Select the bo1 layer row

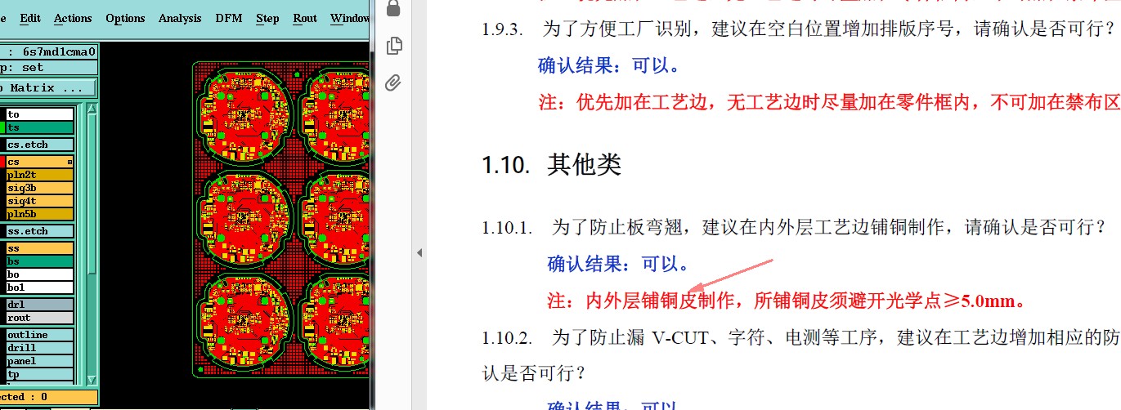pos(40,287)
